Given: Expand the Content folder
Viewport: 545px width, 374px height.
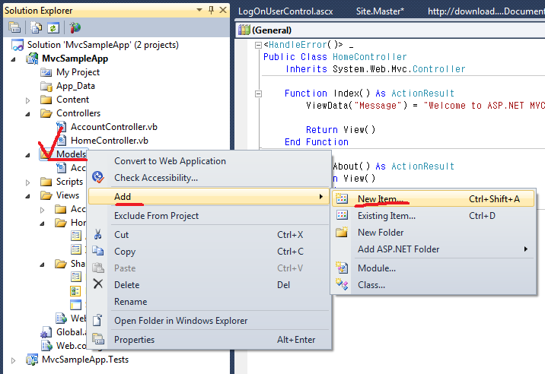Looking at the screenshot, I should (x=28, y=100).
